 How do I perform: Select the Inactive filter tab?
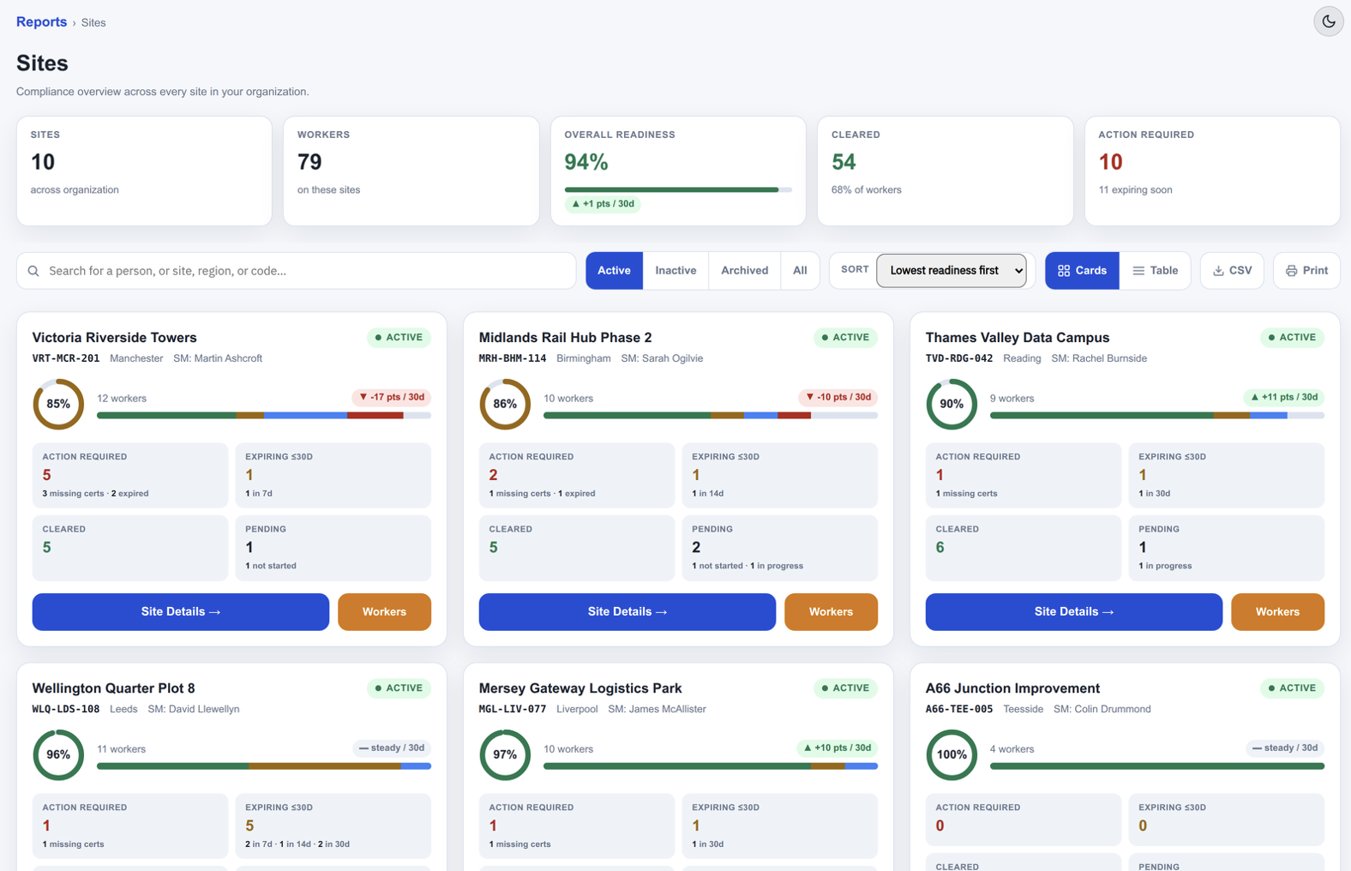tap(675, 271)
